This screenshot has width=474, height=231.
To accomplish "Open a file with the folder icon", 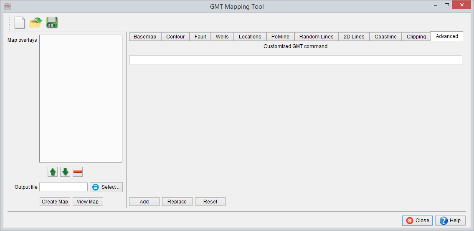I will pos(36,23).
